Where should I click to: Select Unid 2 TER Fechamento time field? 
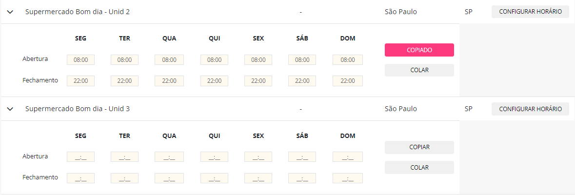pyautogui.click(x=125, y=81)
